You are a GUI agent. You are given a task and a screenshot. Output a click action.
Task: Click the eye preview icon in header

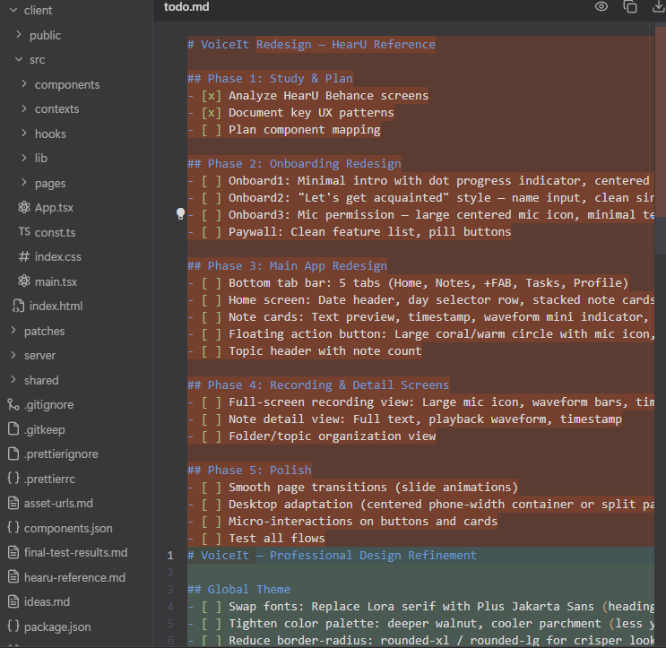tap(601, 7)
